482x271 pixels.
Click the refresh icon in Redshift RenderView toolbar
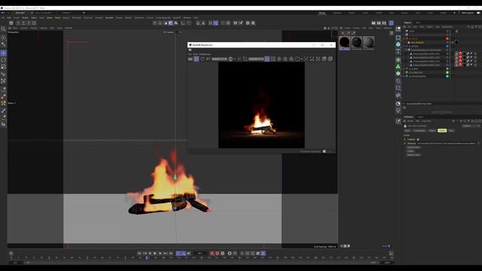click(203, 59)
